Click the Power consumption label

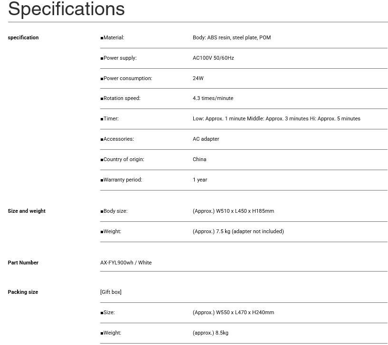(126, 78)
